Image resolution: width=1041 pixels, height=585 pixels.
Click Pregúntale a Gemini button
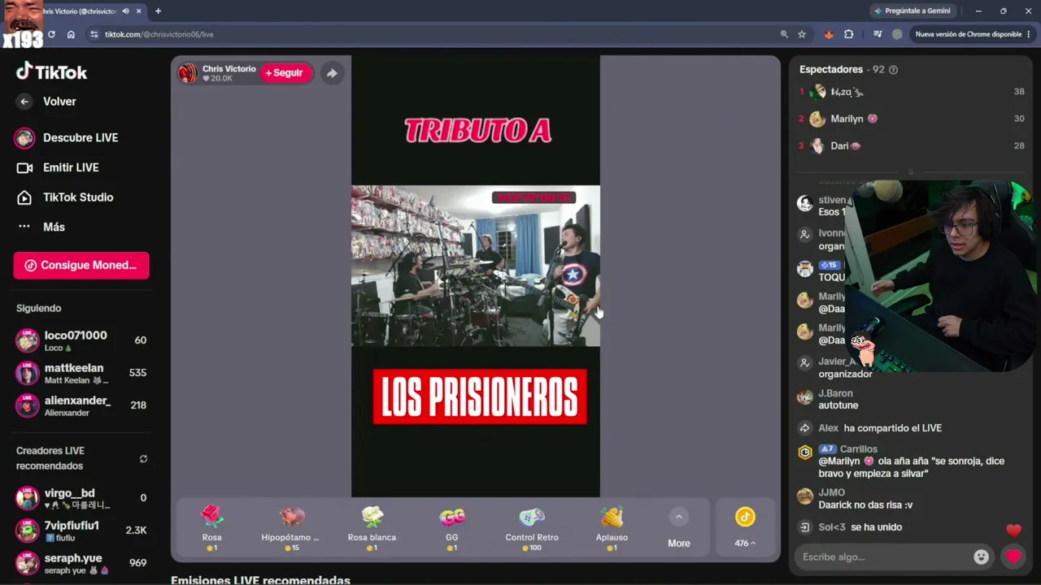pyautogui.click(x=912, y=11)
